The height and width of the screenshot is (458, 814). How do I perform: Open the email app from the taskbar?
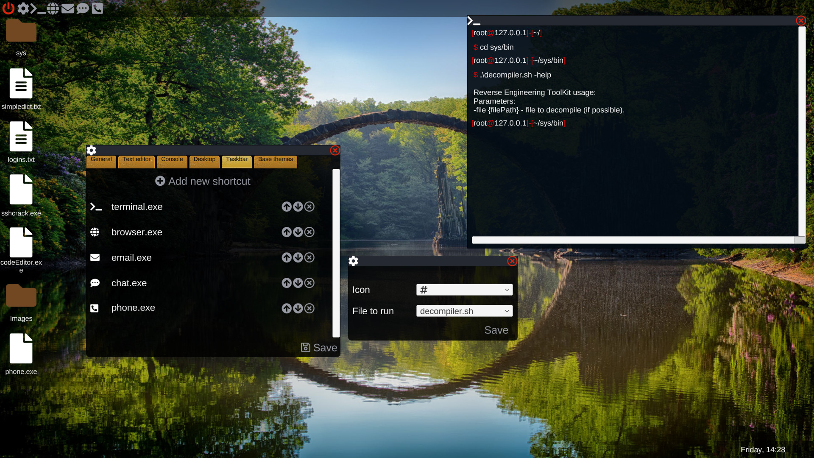pos(68,8)
